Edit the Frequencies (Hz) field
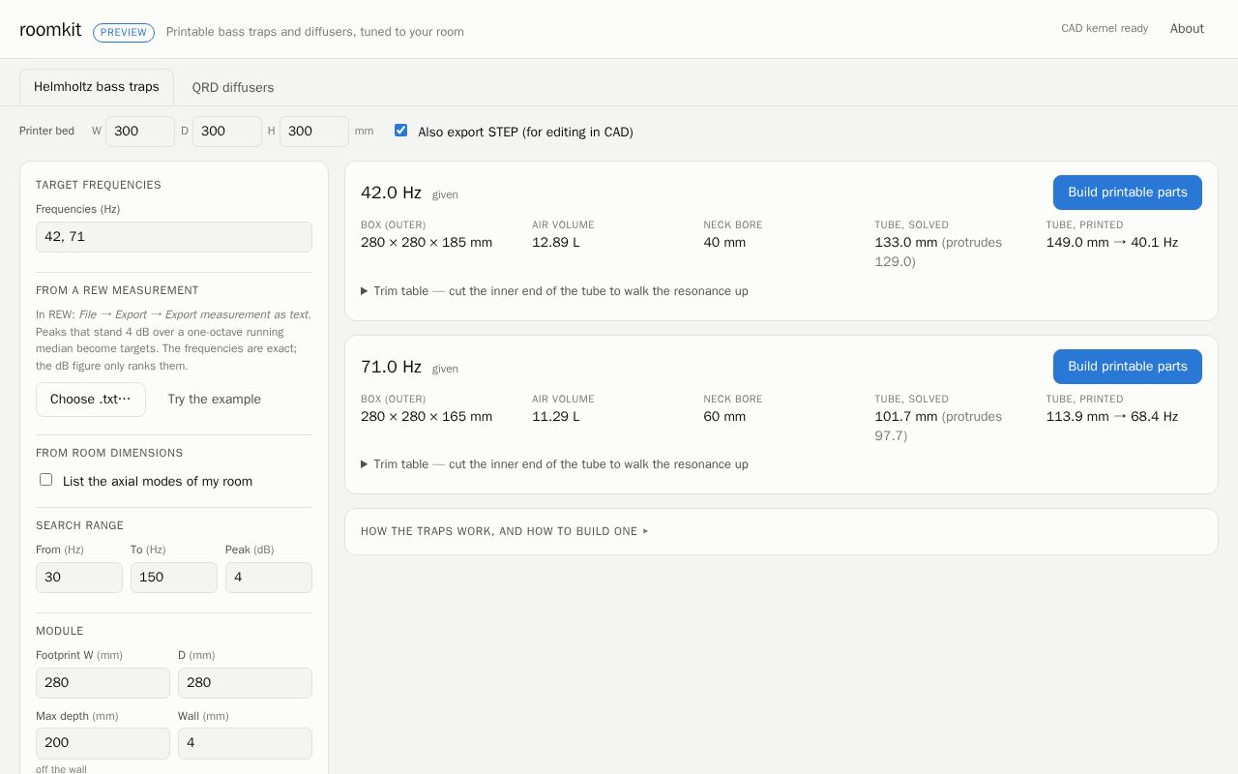This screenshot has height=774, width=1238. coord(174,237)
